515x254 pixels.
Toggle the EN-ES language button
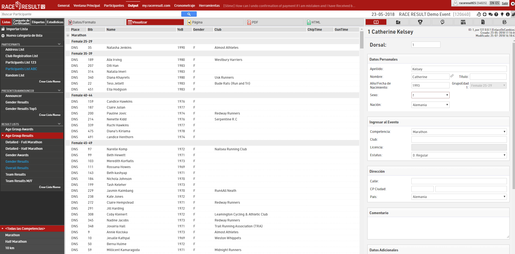tap(495, 3)
